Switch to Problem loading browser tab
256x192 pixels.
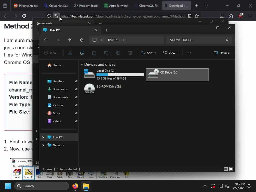[x=86, y=6]
